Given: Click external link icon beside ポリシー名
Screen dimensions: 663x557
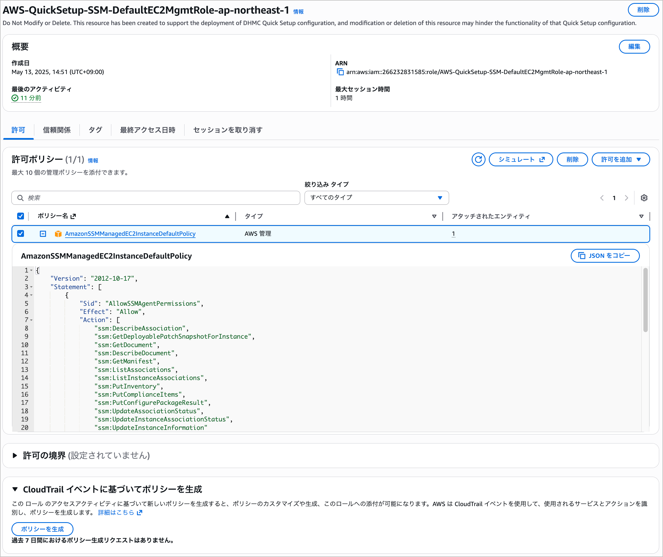Looking at the screenshot, I should 73,216.
